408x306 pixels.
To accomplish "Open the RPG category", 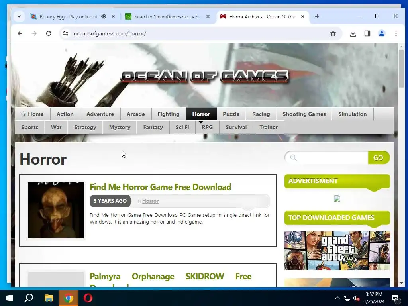I will 207,127.
